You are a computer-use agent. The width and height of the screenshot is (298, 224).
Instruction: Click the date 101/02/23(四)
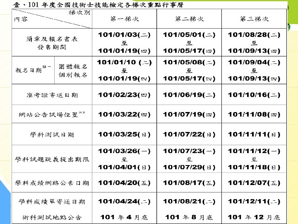tap(124, 95)
